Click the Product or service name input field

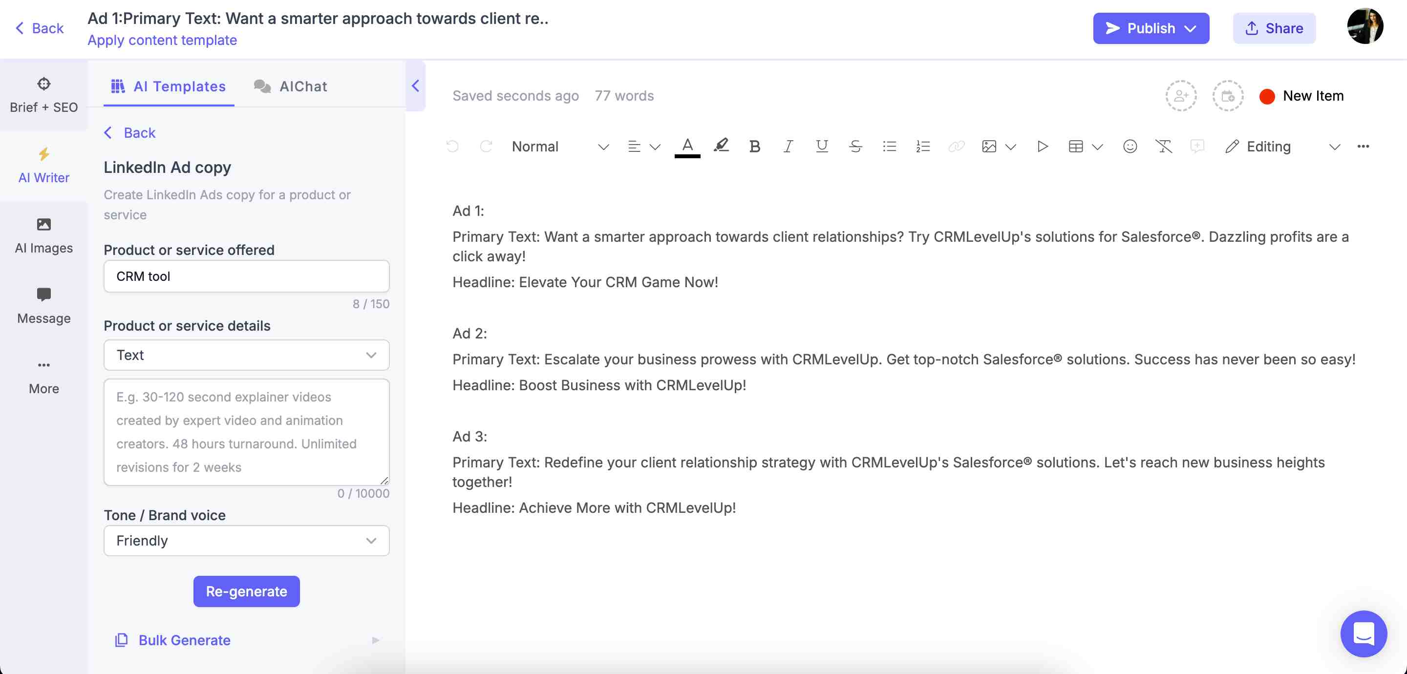click(246, 275)
